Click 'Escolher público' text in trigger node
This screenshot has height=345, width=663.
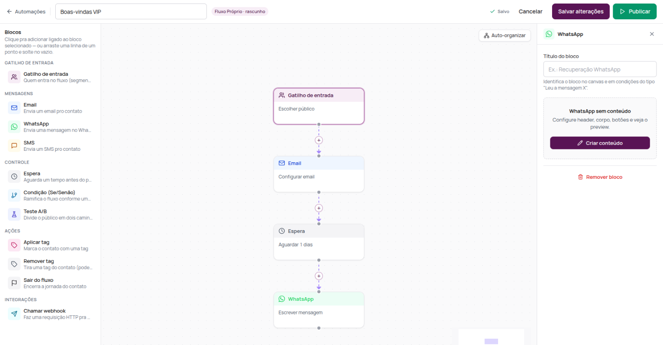coord(296,109)
